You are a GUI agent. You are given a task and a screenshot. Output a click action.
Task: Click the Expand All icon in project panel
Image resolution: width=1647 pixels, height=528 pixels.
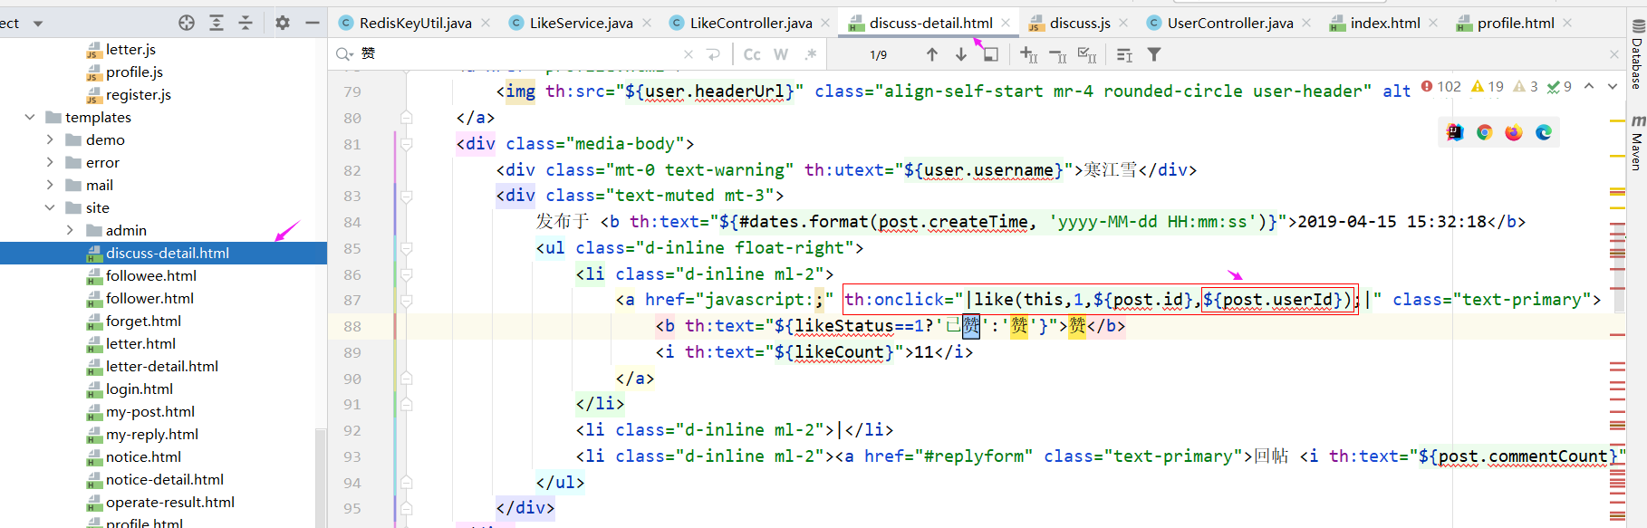pyautogui.click(x=217, y=23)
